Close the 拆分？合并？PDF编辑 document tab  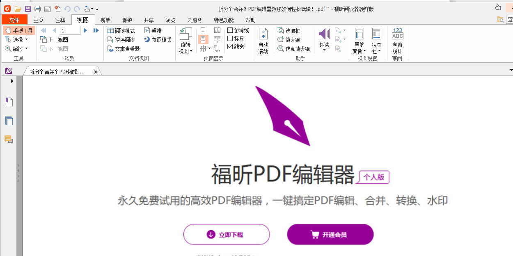pos(96,72)
